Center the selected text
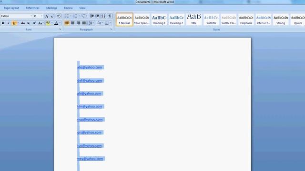This screenshot has height=171, width=305. (x=72, y=23)
